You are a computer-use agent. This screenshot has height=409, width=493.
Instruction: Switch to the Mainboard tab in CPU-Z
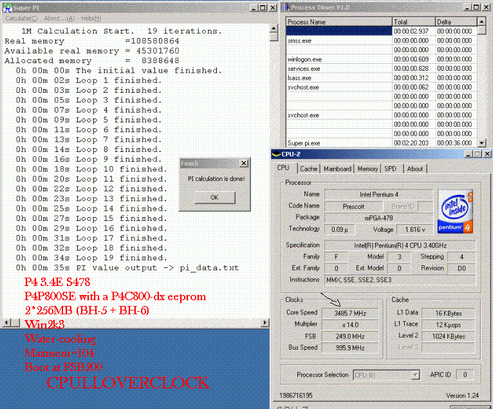[x=337, y=169]
